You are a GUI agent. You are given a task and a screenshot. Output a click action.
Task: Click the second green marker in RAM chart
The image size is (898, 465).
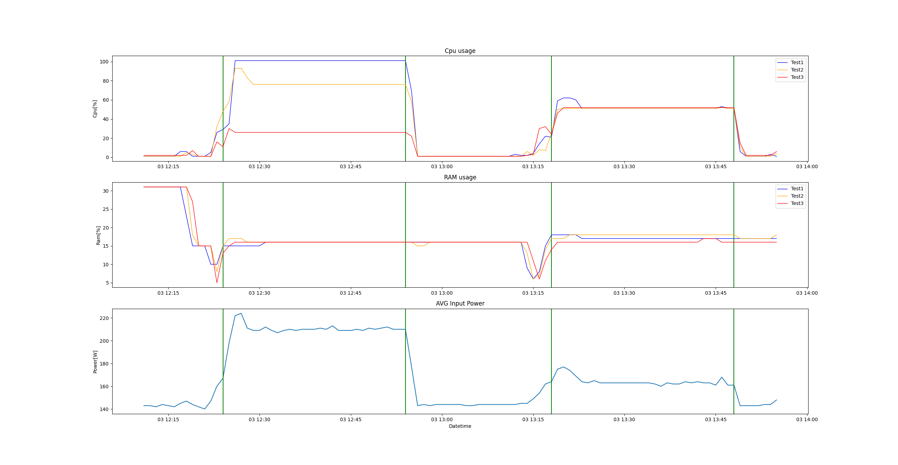point(406,235)
